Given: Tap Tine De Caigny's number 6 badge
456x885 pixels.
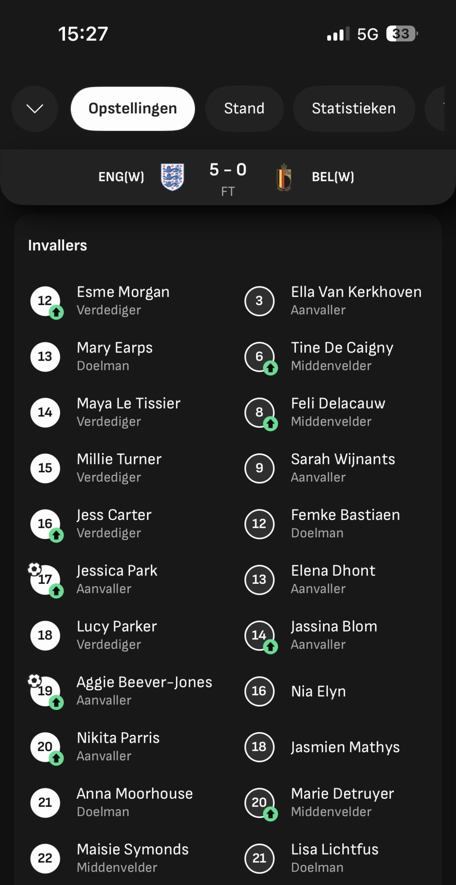Looking at the screenshot, I should [x=259, y=356].
